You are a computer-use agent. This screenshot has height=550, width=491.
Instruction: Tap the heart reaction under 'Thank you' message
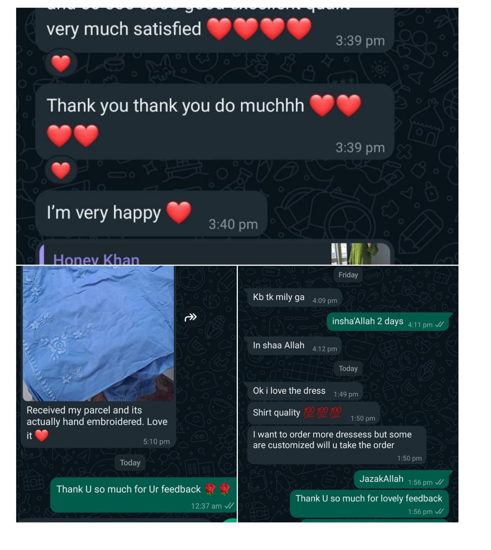tap(61, 170)
